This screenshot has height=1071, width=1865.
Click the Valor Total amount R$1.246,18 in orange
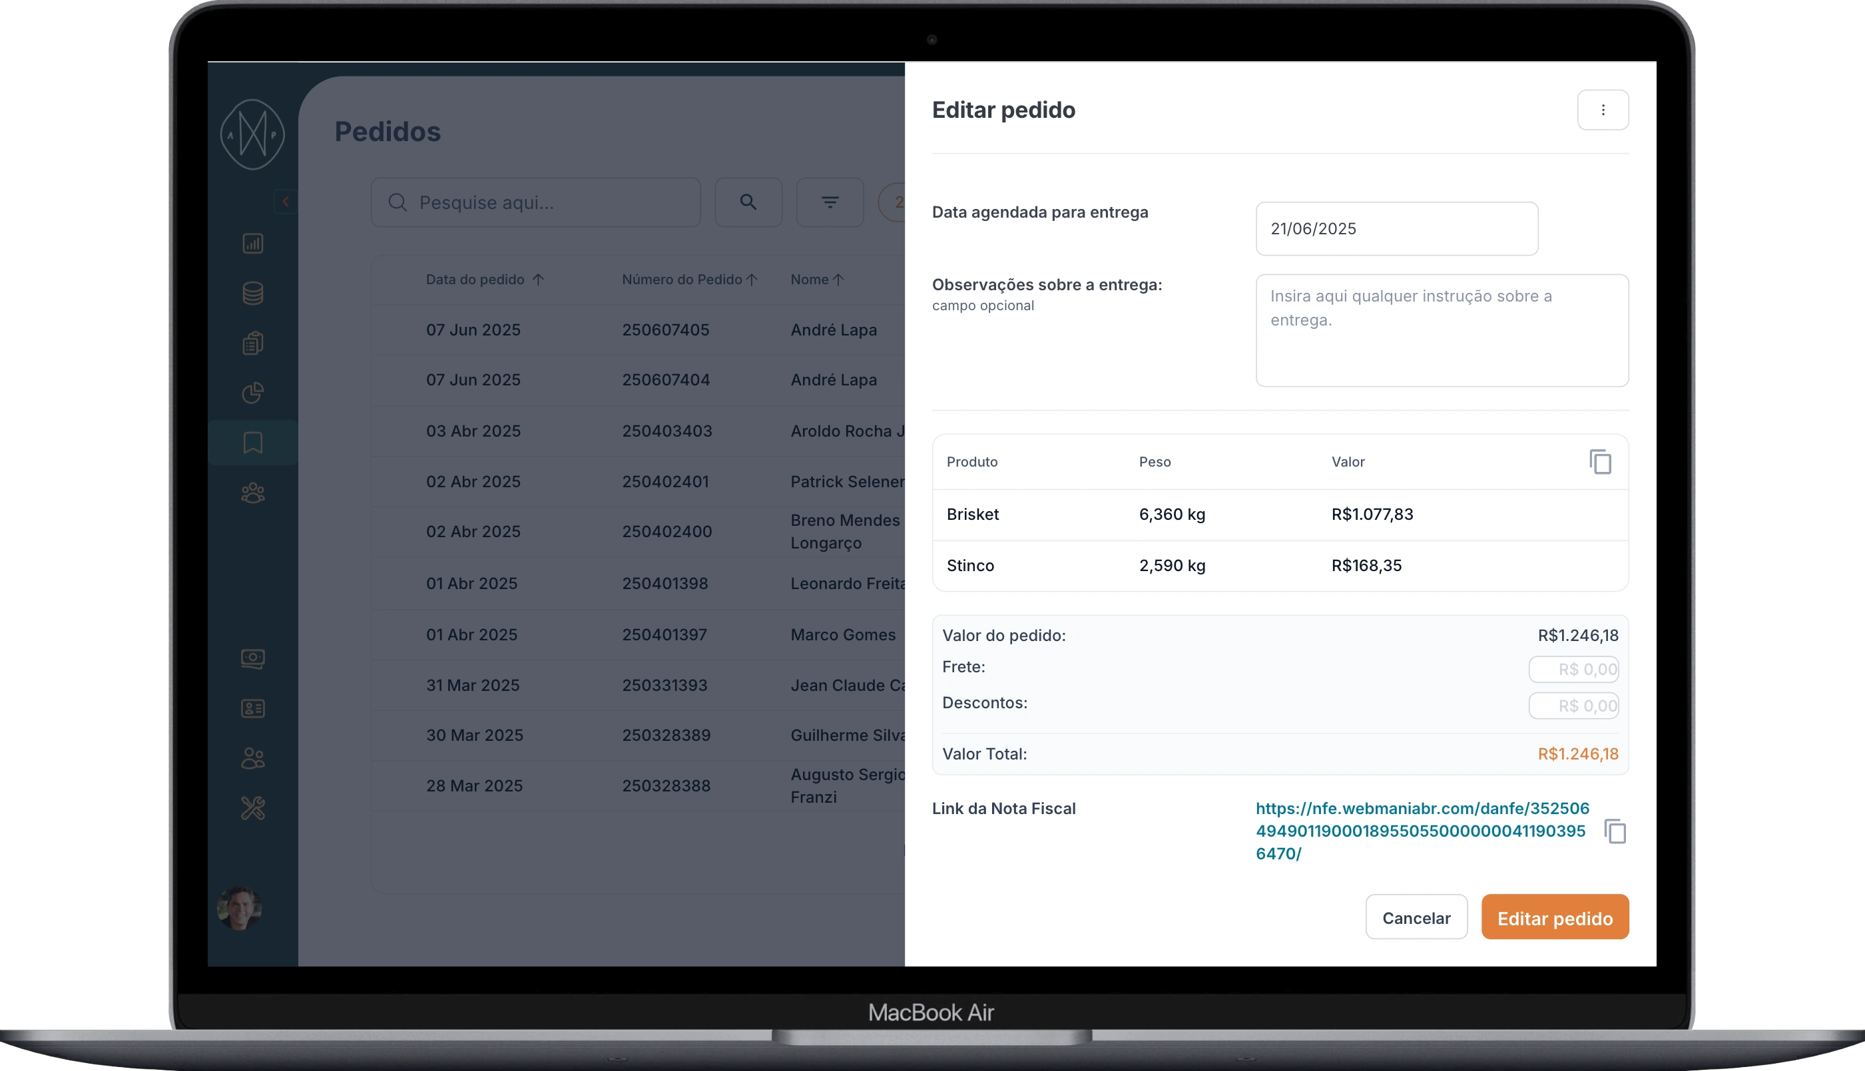coord(1578,754)
